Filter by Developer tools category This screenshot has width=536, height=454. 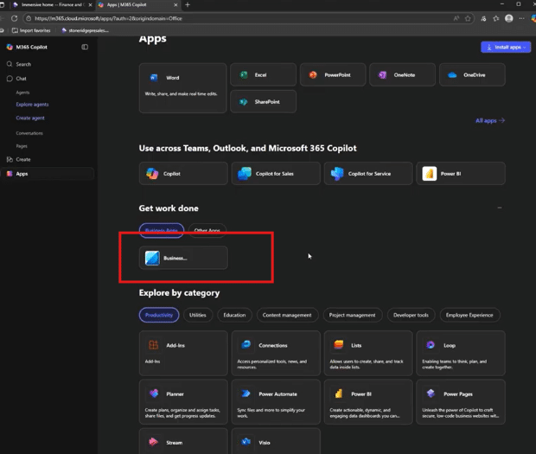(409, 315)
